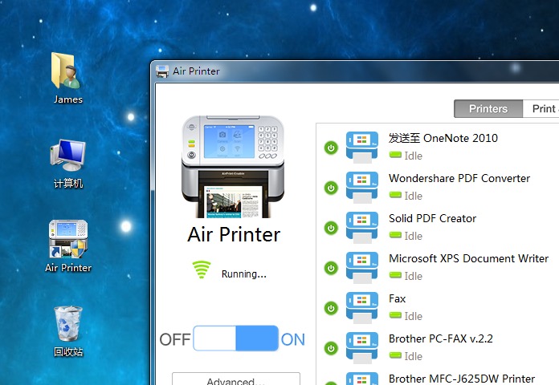The width and height of the screenshot is (559, 385).
Task: Toggle power for Fax printer
Action: [x=331, y=308]
